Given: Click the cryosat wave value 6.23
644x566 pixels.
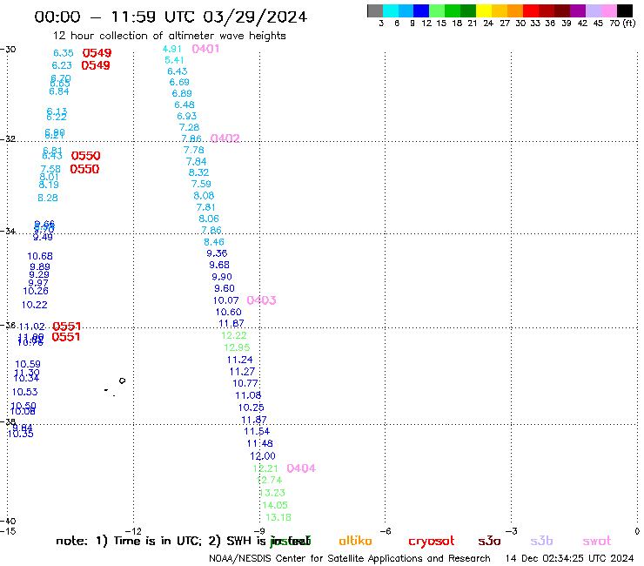Looking at the screenshot, I should click(62, 65).
